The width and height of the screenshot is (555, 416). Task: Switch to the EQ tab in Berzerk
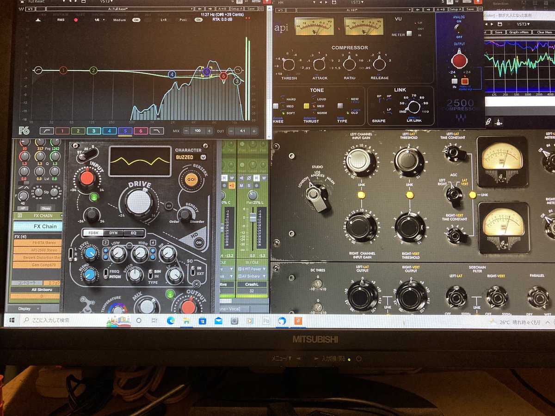pos(134,233)
